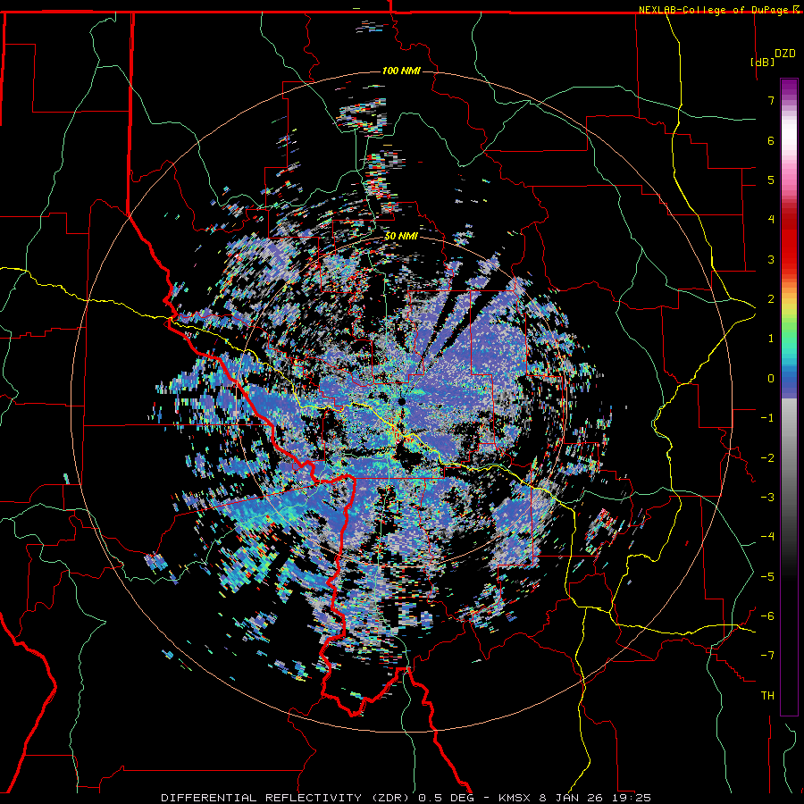Image resolution: width=804 pixels, height=804 pixels.
Task: Click the DZD legend title
Action: (785, 54)
